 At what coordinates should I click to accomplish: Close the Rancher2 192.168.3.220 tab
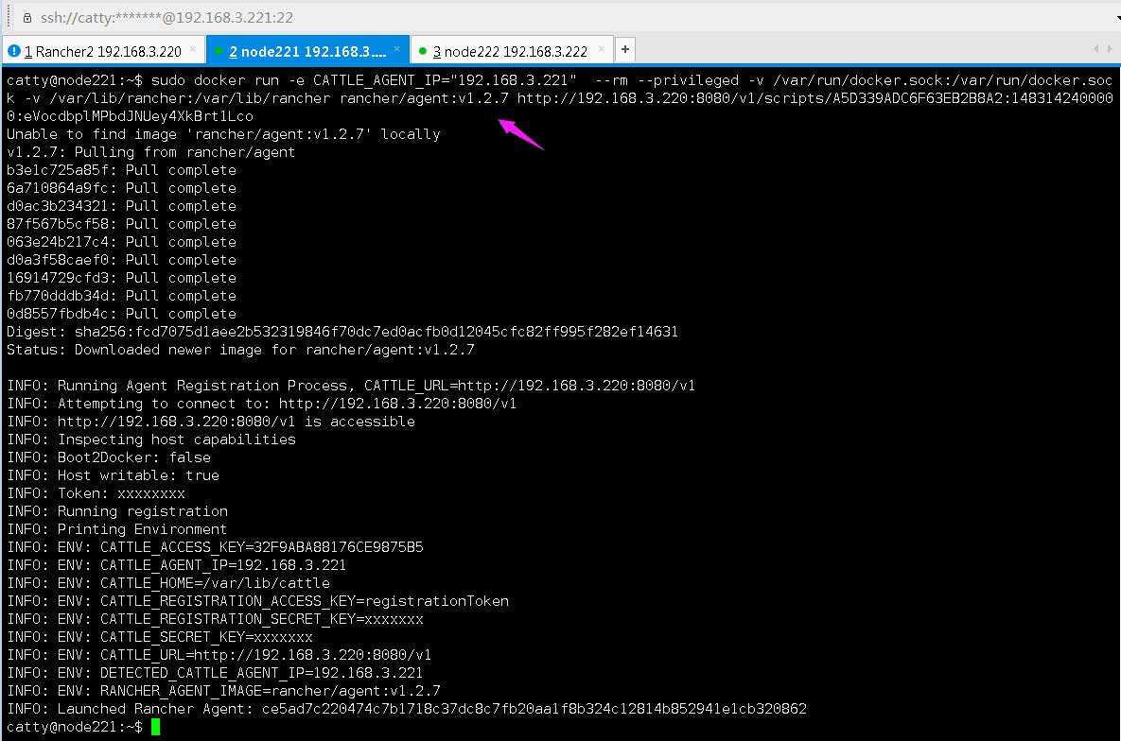tap(192, 50)
